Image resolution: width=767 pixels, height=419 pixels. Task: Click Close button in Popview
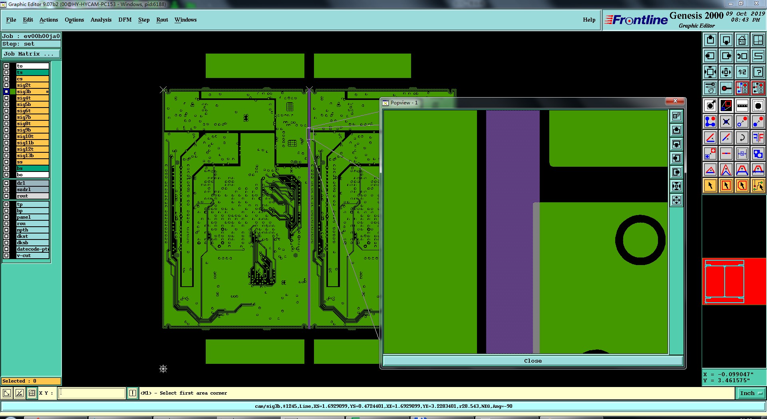pyautogui.click(x=533, y=361)
